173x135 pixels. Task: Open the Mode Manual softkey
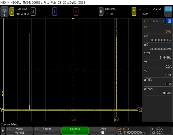click(19, 131)
